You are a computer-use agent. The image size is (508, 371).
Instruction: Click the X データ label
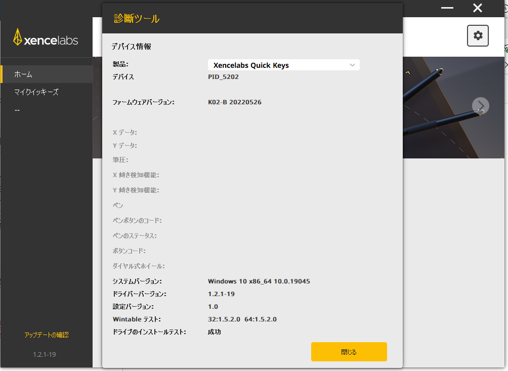125,133
